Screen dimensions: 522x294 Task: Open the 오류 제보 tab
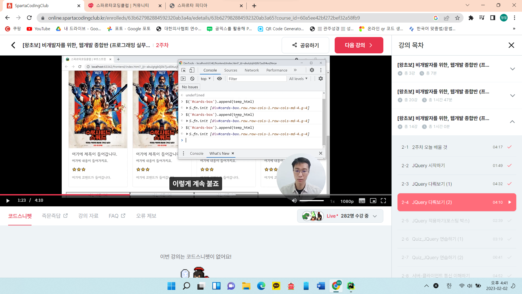pos(146,216)
